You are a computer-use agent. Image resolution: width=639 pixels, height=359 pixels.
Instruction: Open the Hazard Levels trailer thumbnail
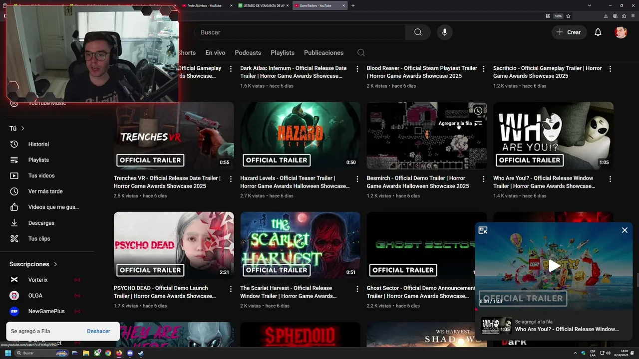pos(300,136)
